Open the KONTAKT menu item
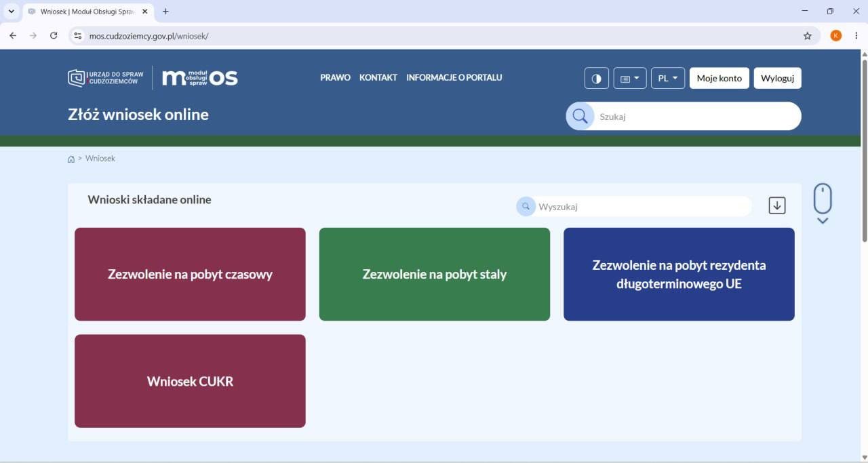The height and width of the screenshot is (463, 868). (x=378, y=77)
